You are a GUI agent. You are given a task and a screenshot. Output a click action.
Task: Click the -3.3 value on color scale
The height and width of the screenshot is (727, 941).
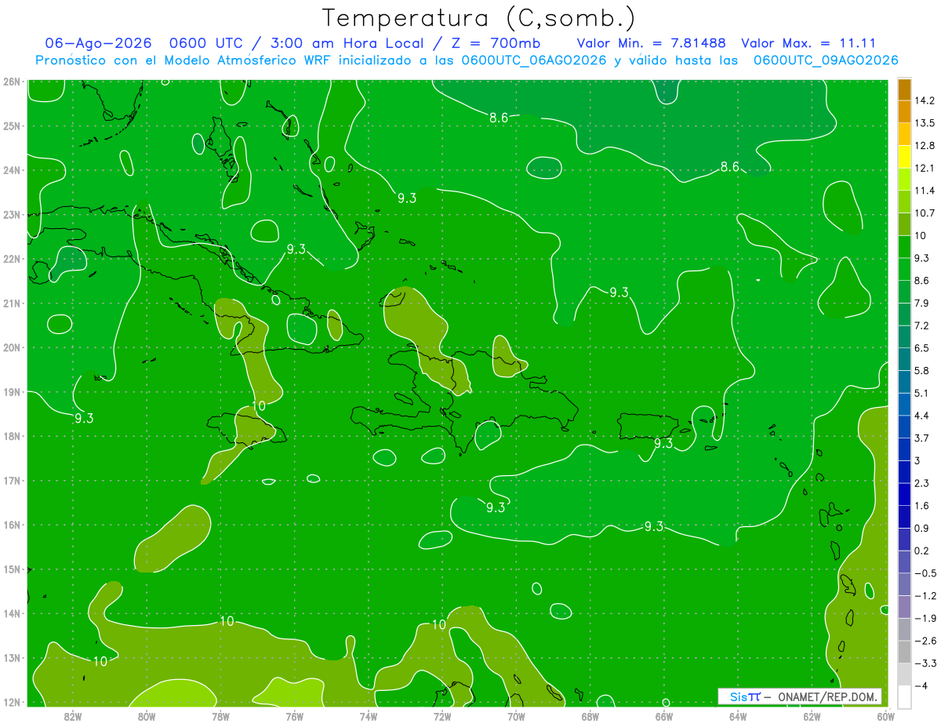coord(925,663)
